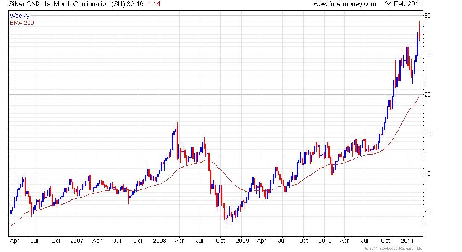462x252 pixels.
Task: Click the 30 price axis label
Action: pyautogui.click(x=427, y=55)
